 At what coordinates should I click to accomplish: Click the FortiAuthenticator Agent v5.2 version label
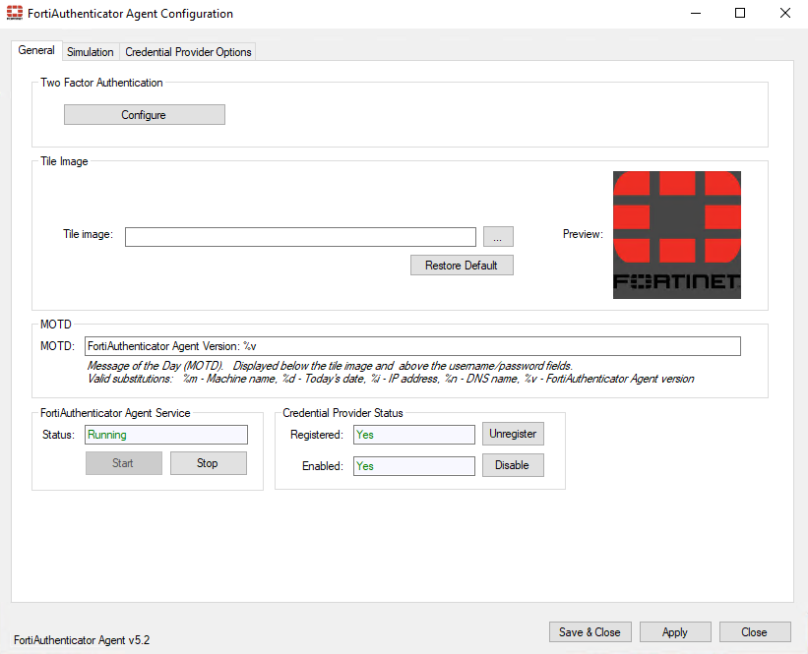click(x=81, y=639)
